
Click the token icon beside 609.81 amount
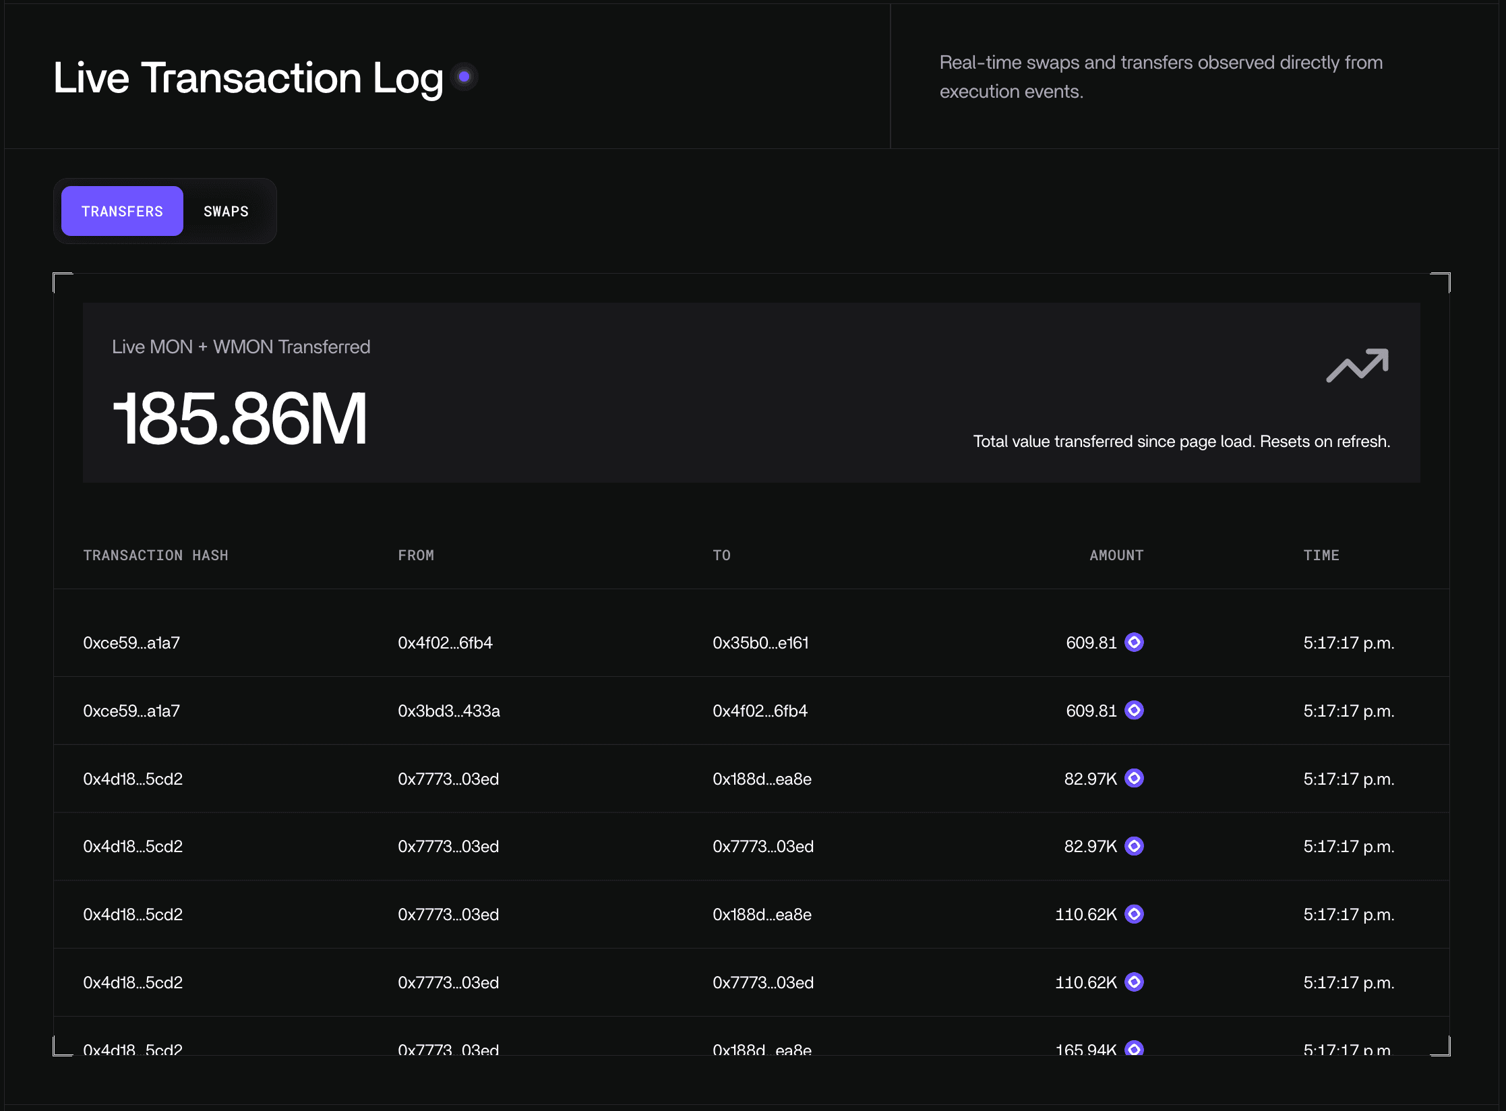1135,642
